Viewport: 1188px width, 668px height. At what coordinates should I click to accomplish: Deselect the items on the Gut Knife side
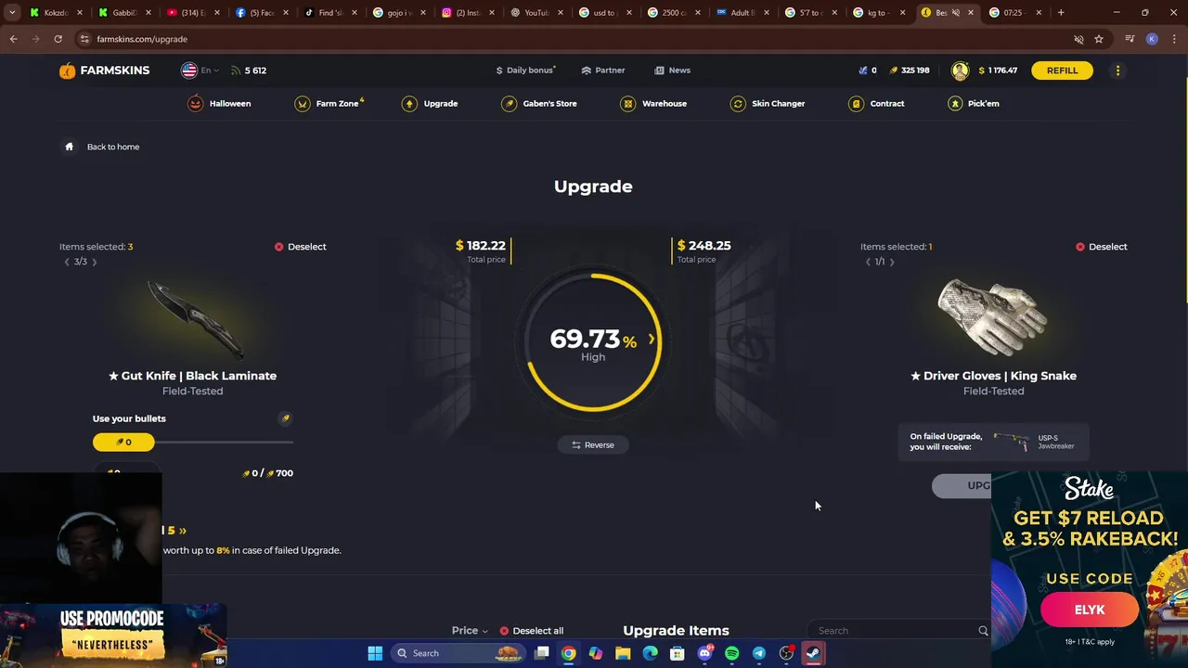300,247
